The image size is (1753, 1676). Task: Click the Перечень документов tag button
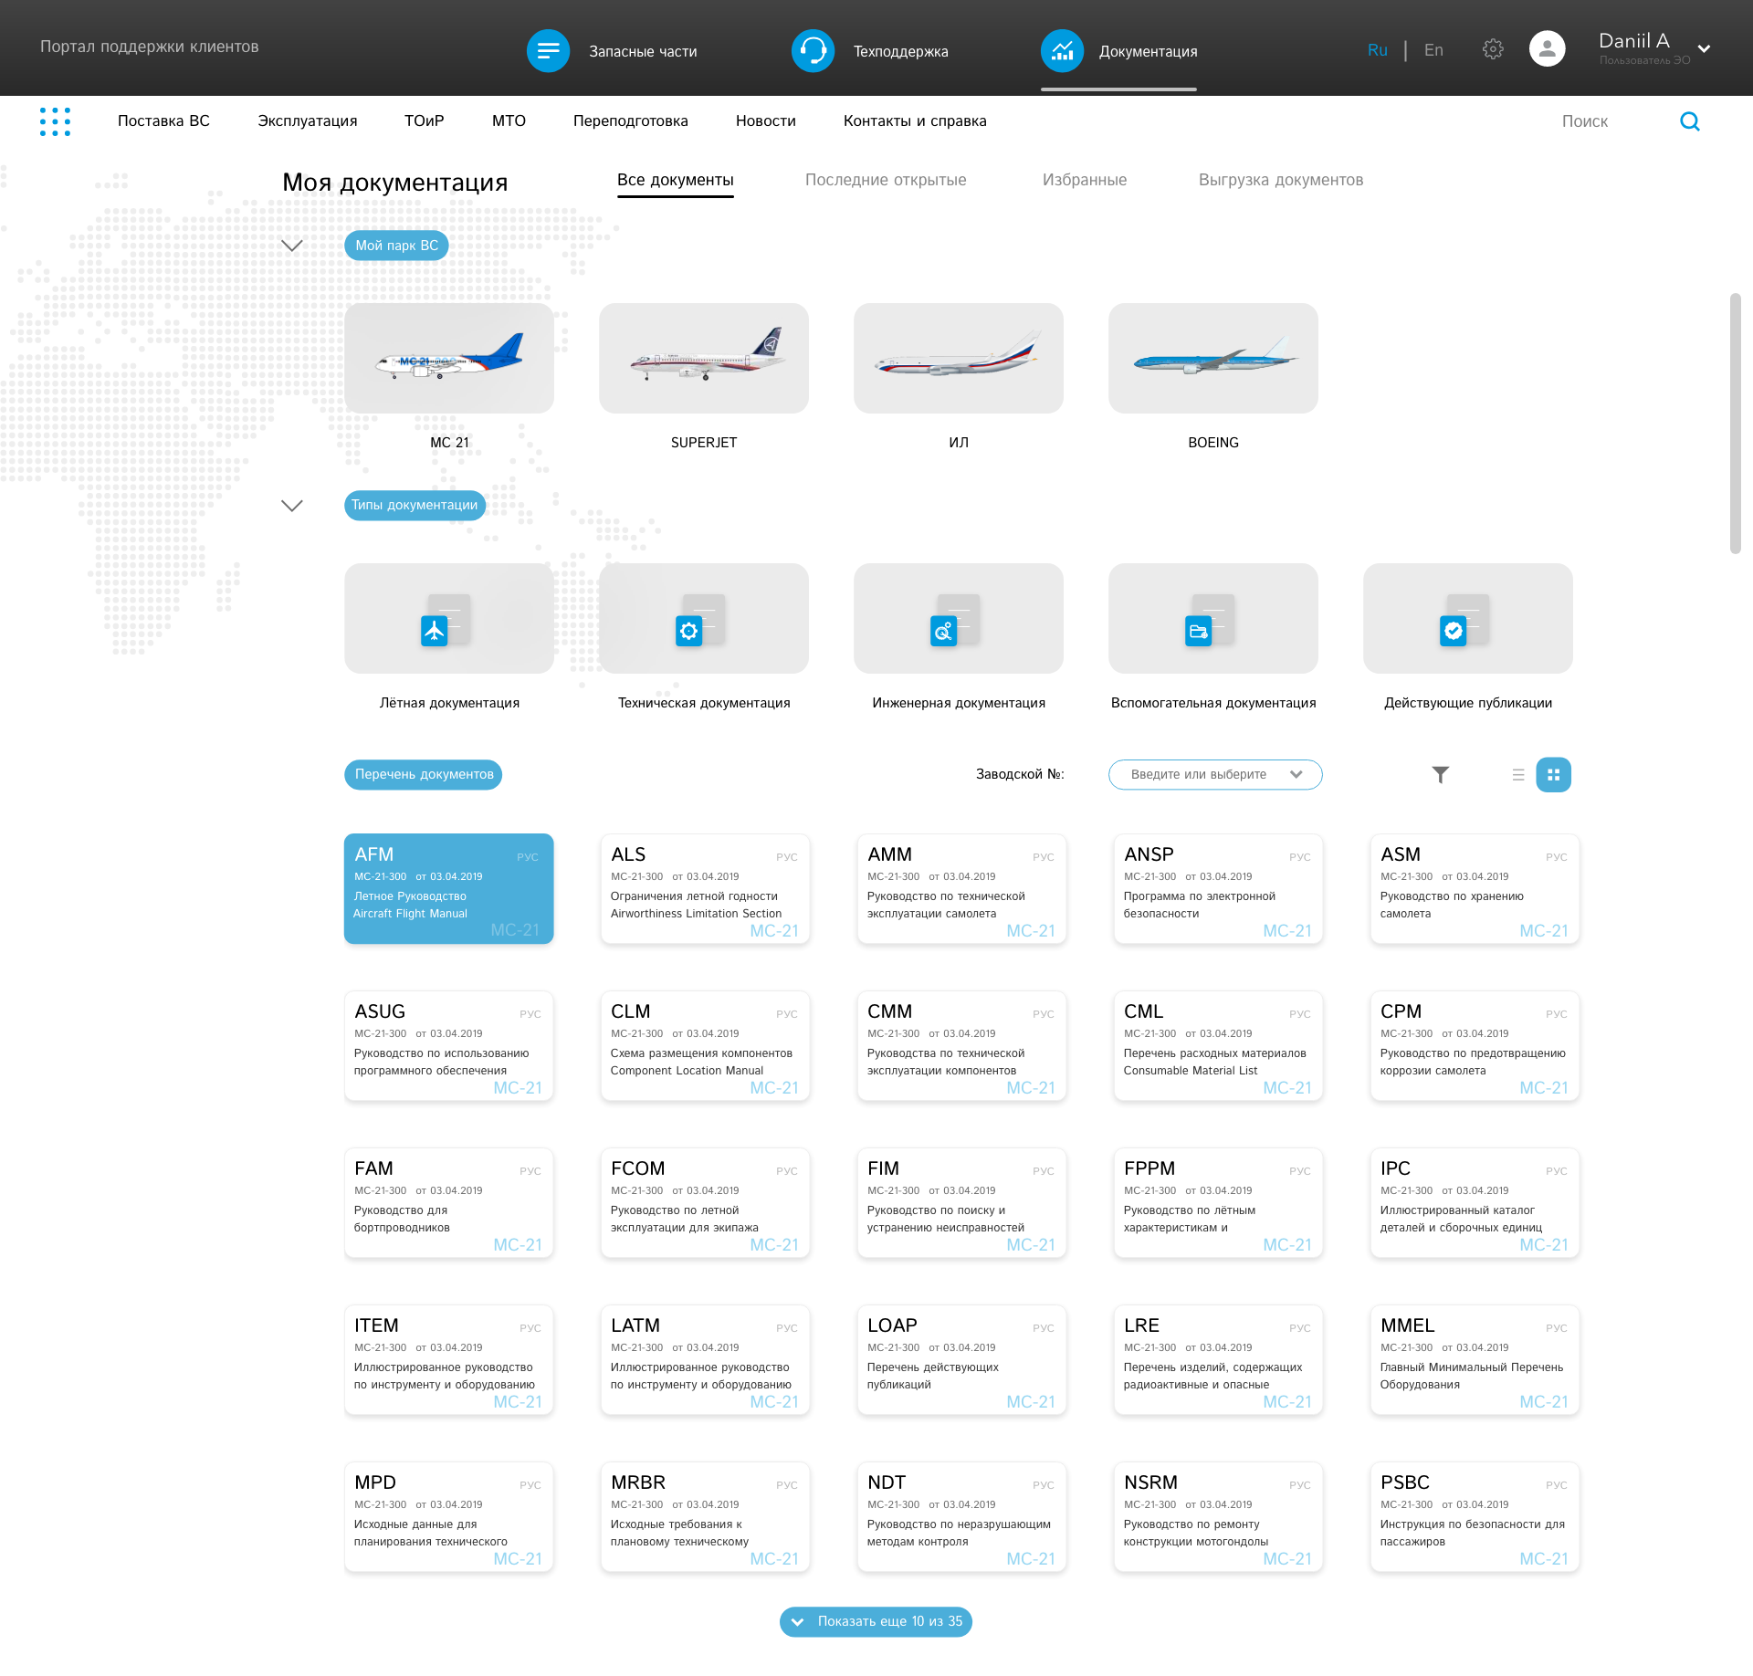[424, 774]
